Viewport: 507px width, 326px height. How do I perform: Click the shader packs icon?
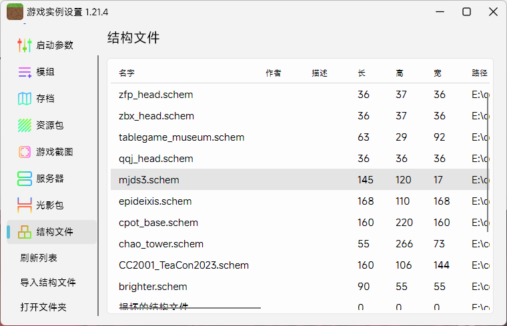point(25,205)
